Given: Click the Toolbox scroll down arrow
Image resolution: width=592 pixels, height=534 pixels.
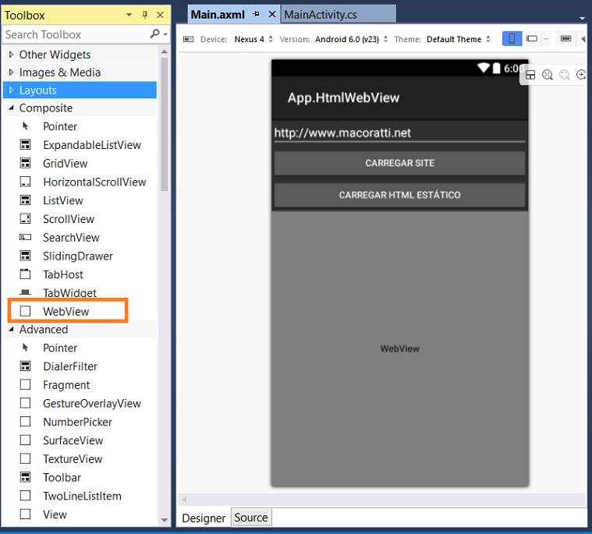Looking at the screenshot, I should pyautogui.click(x=164, y=520).
